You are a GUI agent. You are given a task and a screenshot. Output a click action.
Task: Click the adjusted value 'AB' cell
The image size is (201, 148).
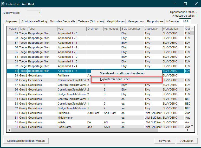[112, 122]
